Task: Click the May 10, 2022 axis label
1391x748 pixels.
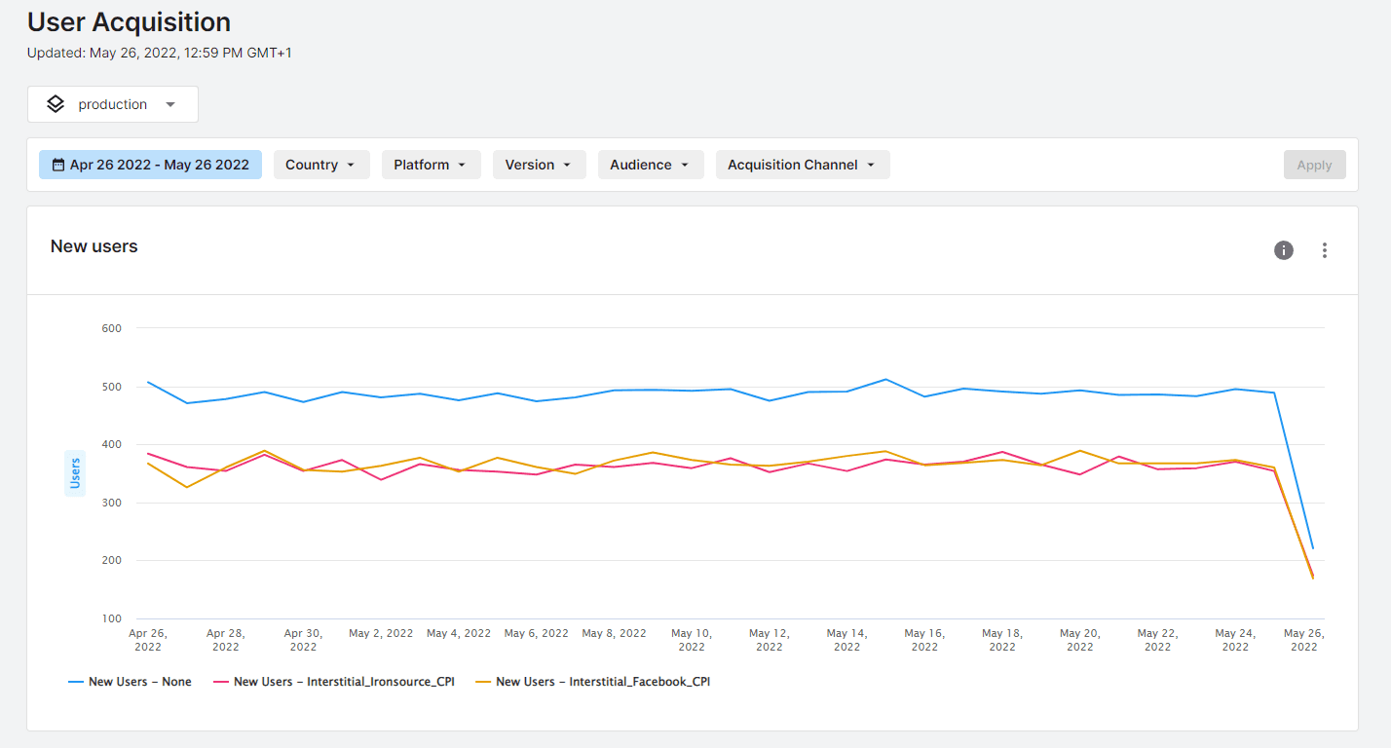Action: coord(692,638)
